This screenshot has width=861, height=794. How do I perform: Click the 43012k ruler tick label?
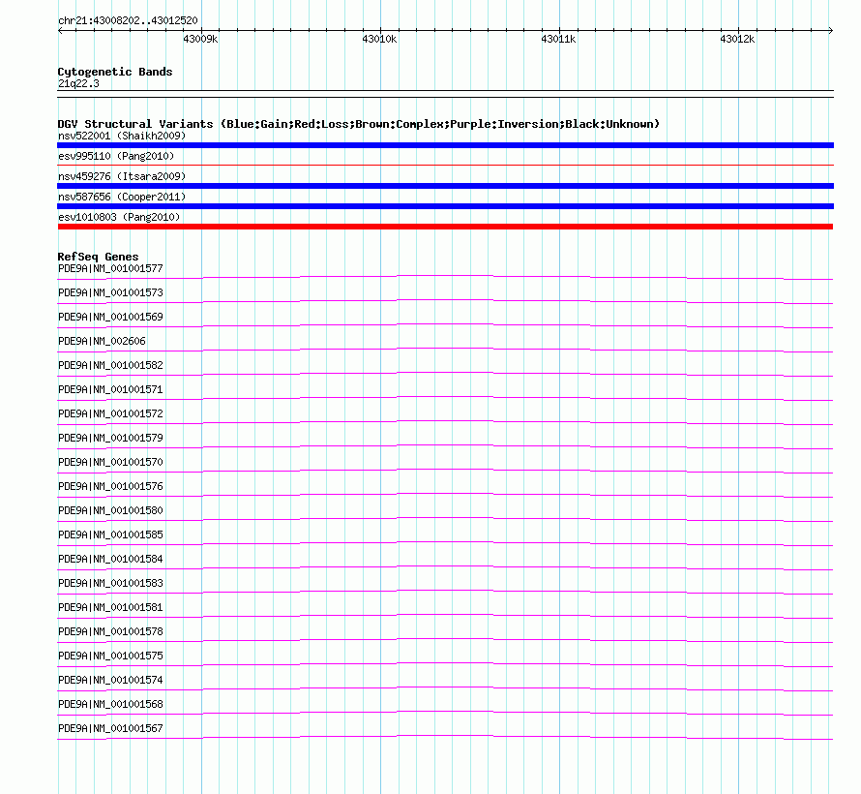click(x=737, y=39)
